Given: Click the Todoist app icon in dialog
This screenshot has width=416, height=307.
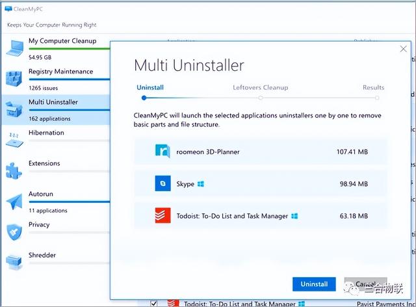Looking at the screenshot, I should pyautogui.click(x=162, y=216).
